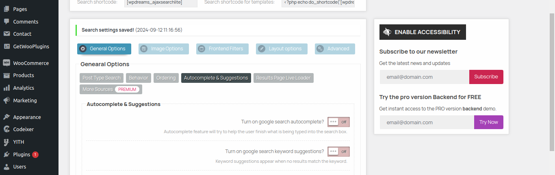Image resolution: width=555 pixels, height=175 pixels.
Task: Switch to the Image Options tab
Action: (x=164, y=49)
